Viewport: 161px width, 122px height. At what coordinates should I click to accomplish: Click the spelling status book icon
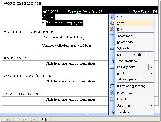click(45, 120)
